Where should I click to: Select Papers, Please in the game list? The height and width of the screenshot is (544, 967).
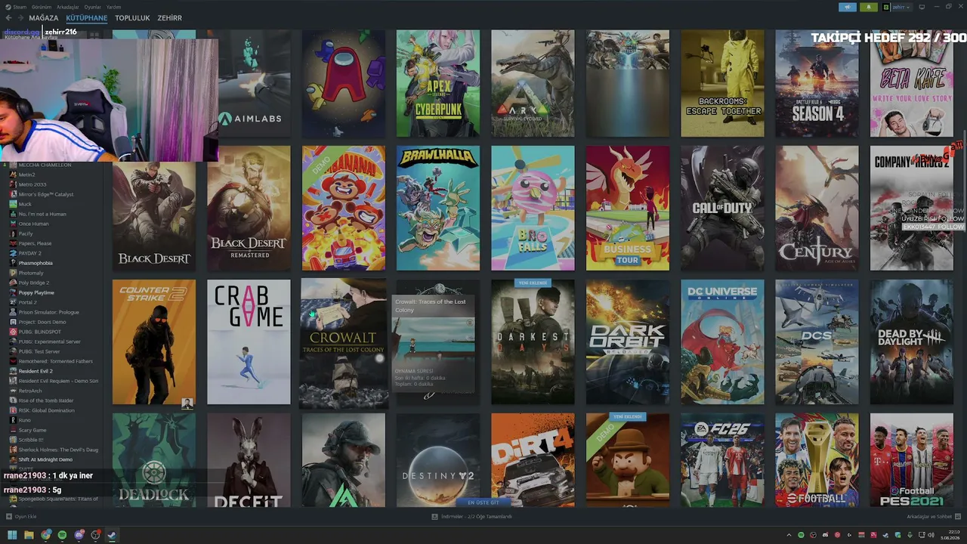(x=36, y=243)
